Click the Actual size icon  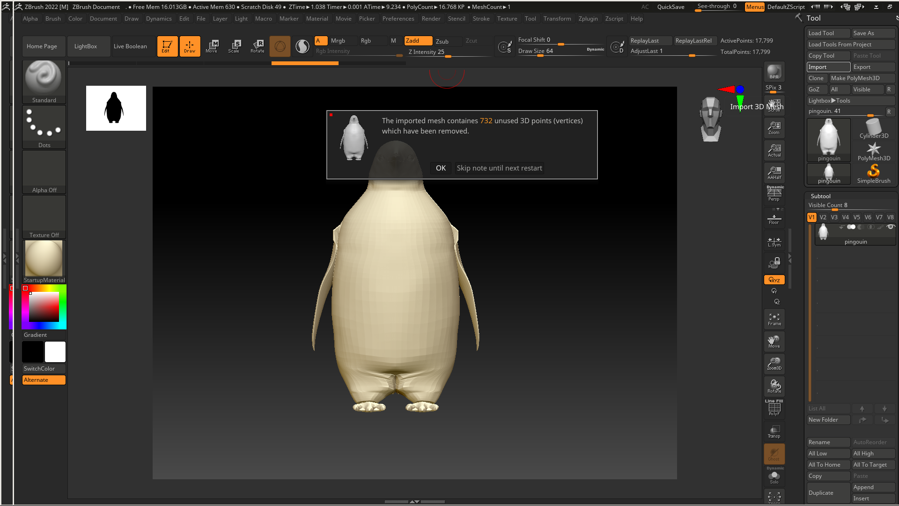[774, 150]
